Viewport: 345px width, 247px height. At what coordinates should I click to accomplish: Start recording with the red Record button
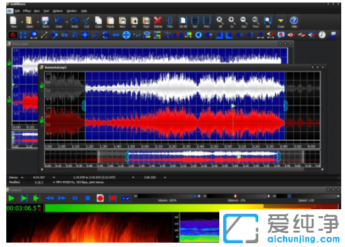100,198
